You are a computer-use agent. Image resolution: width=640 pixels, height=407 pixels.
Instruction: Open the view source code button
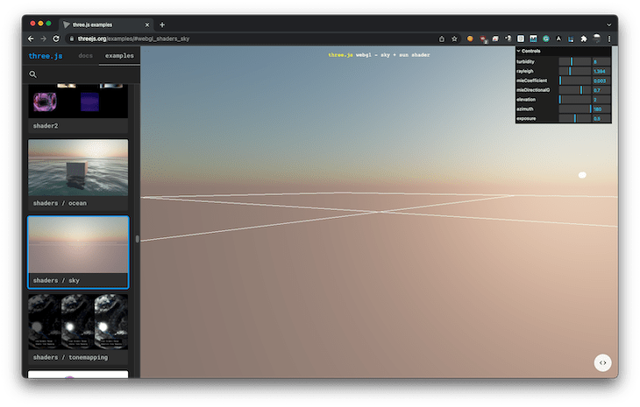[x=602, y=362]
